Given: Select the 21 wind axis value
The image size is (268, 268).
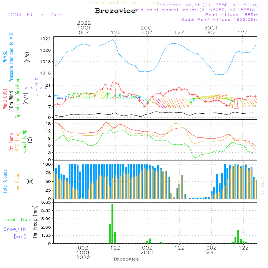Looking at the screenshot, I should coord(48,85).
